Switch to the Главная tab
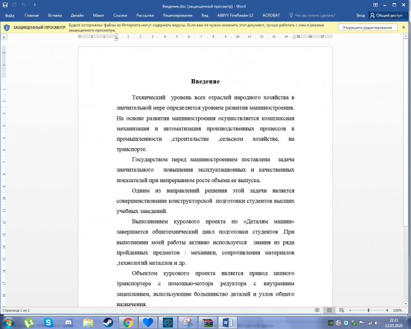411x329 pixels. click(31, 15)
